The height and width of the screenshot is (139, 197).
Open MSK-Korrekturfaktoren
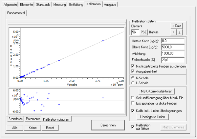157,91
